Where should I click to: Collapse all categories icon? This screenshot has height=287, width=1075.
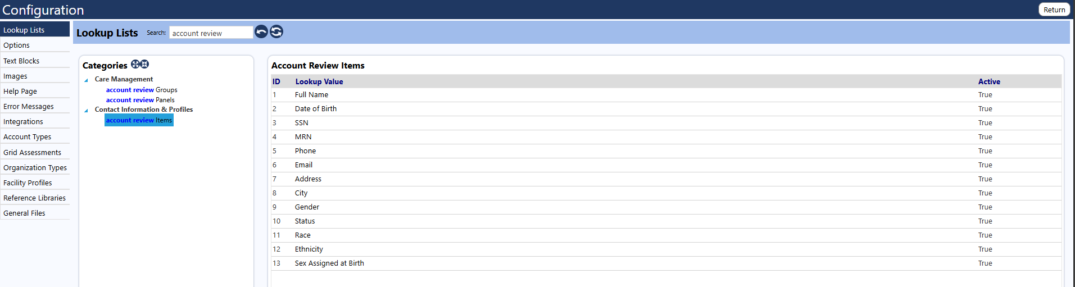click(x=144, y=65)
